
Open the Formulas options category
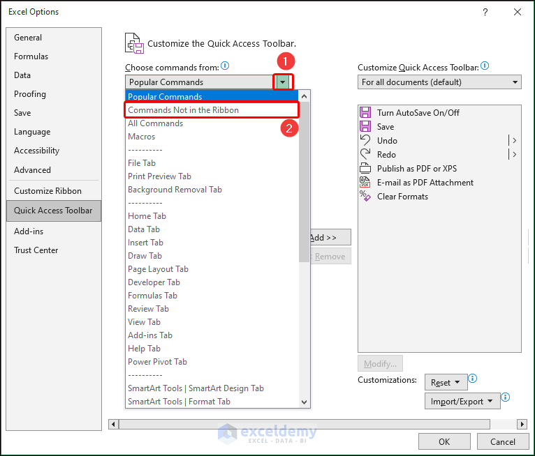coord(54,56)
